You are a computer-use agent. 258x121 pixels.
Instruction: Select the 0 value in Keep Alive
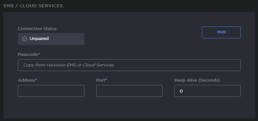[181, 91]
